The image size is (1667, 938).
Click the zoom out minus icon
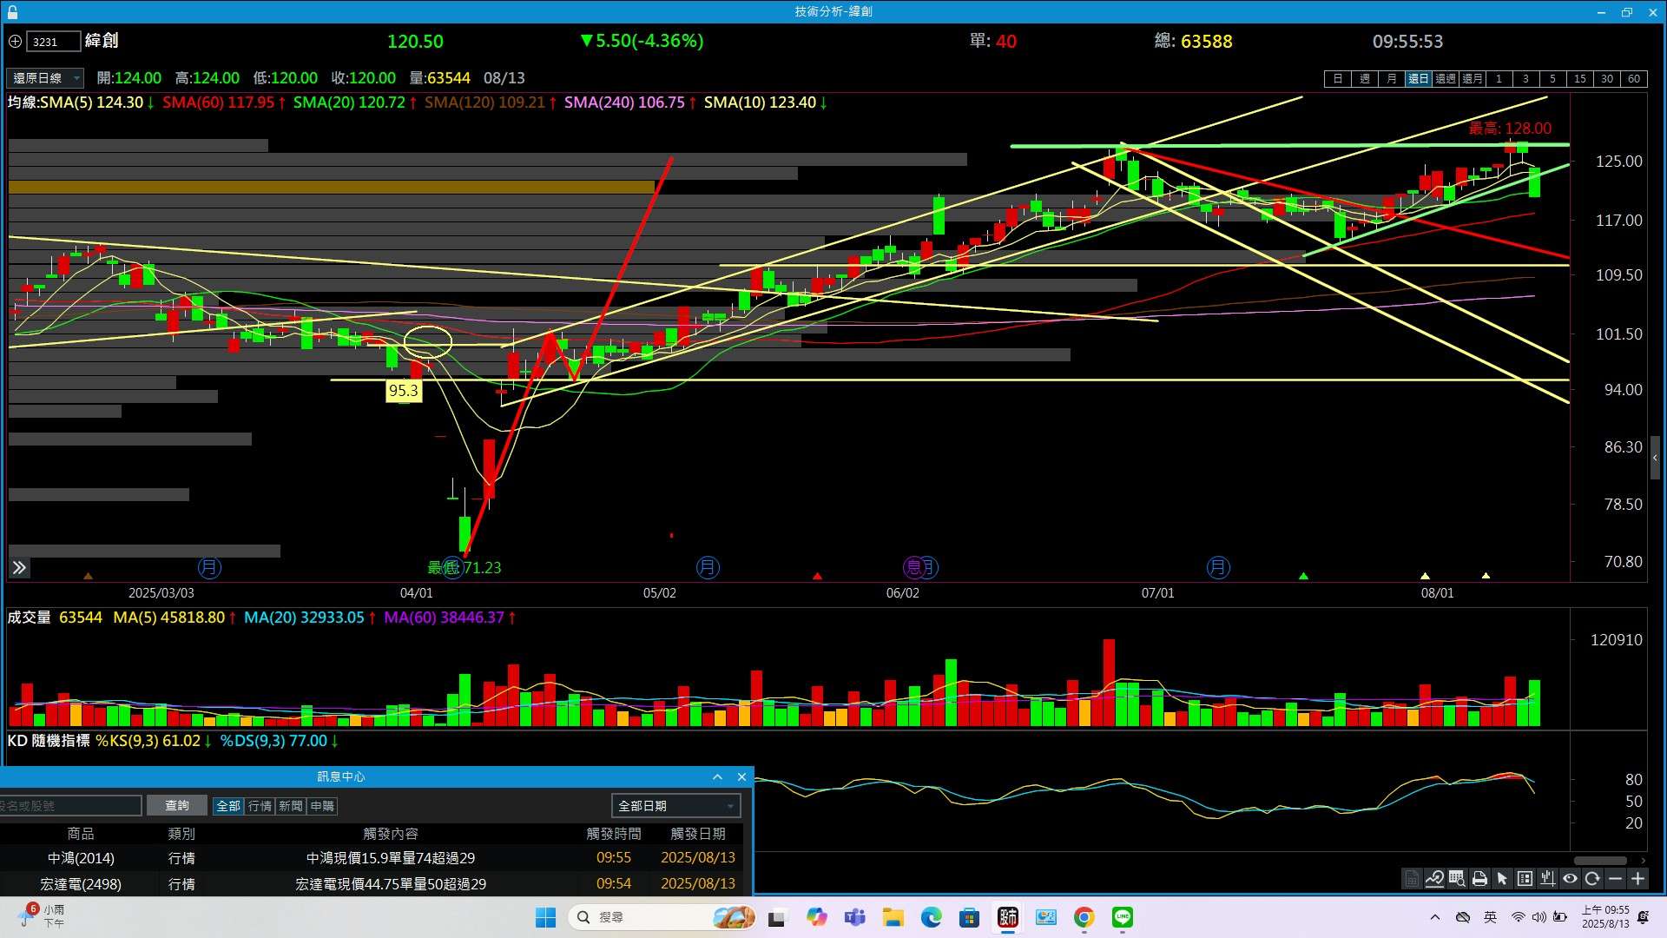tap(1615, 879)
